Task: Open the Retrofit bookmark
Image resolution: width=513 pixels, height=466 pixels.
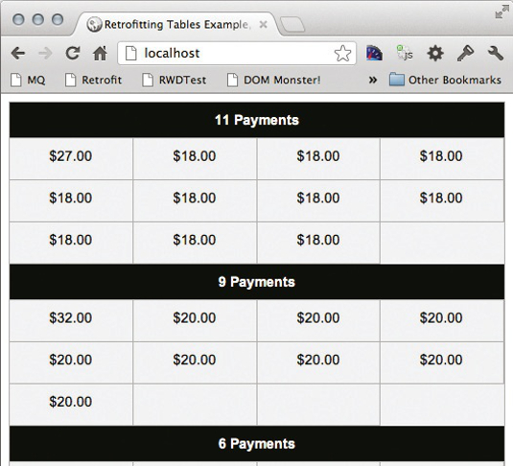Action: pyautogui.click(x=94, y=80)
